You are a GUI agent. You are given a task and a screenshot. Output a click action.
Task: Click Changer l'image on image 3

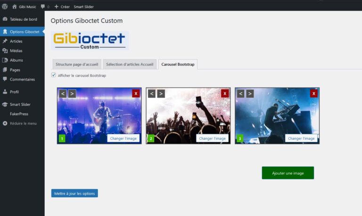[x=301, y=138]
